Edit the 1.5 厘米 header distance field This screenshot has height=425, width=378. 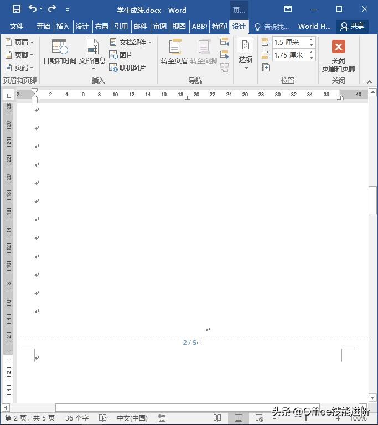click(290, 42)
